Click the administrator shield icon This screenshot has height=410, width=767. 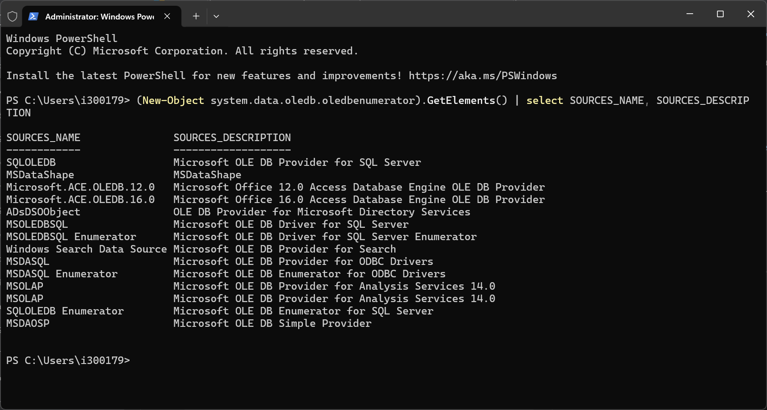(x=12, y=16)
